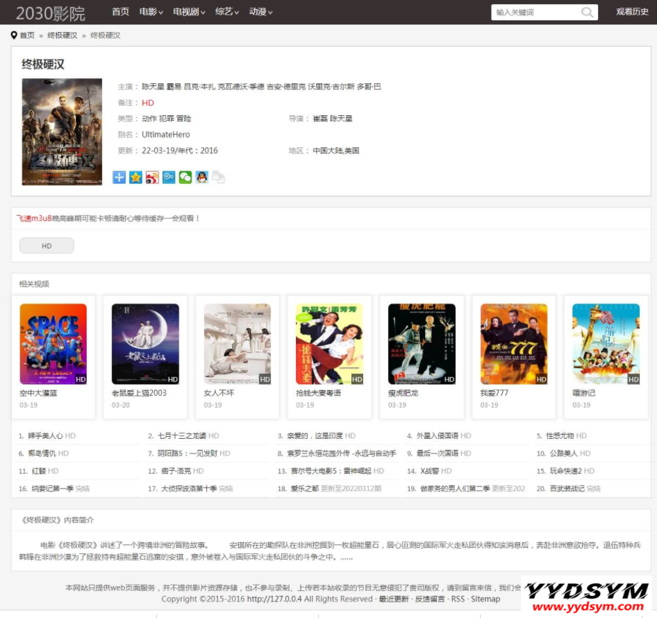Screen dimensions: 657x618
Task: Expand the 电影 dropdown menu
Action: coord(151,12)
